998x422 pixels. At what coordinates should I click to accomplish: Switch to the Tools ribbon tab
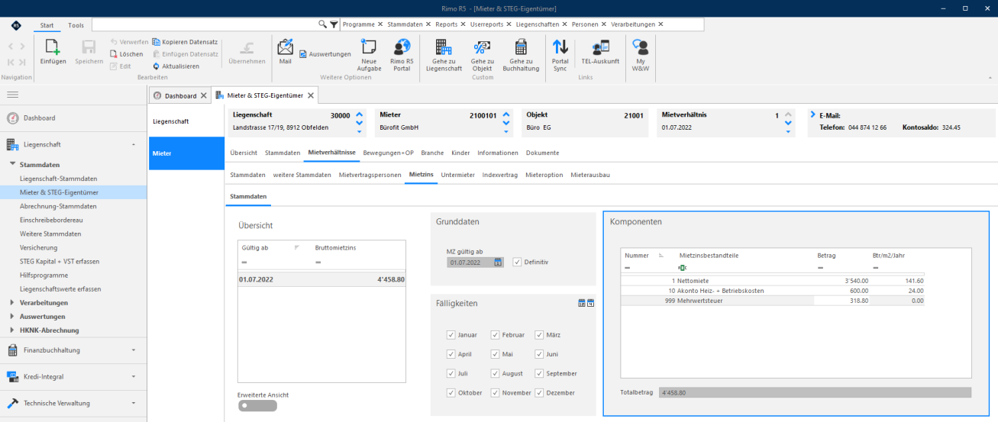tap(76, 25)
